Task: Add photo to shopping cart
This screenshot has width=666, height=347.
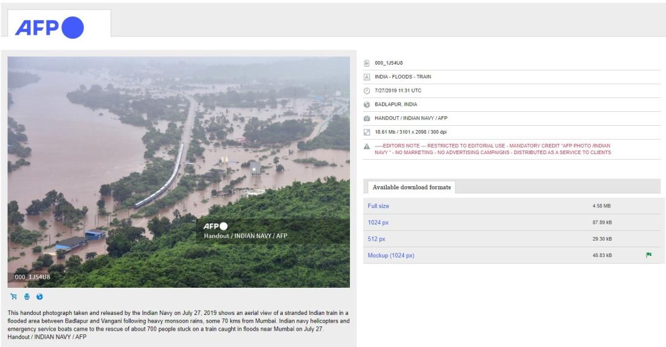Action: 13,296
